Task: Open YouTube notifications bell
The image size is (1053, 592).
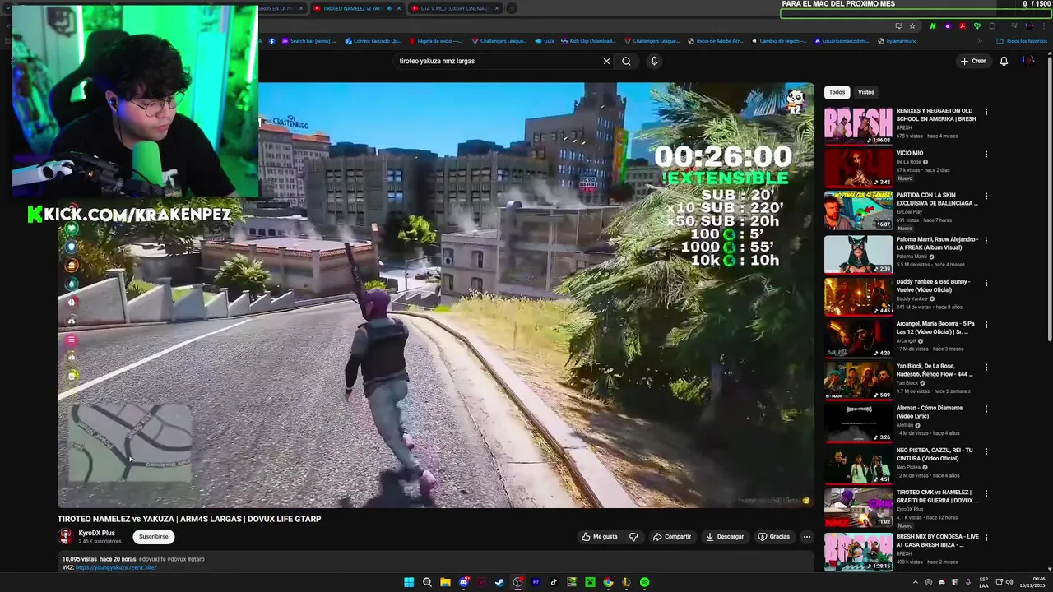Action: (1004, 61)
